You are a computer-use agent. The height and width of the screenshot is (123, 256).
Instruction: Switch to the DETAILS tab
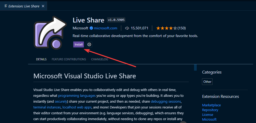(x=41, y=59)
